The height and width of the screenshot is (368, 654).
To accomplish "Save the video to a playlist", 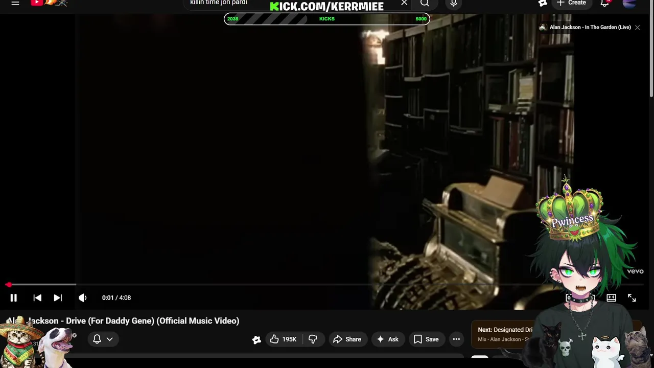I will 426,339.
